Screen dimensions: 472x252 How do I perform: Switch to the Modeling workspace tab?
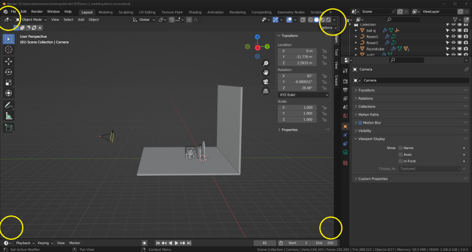coord(106,12)
